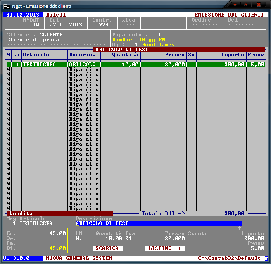The width and height of the screenshot is (271, 264).
Task: Click the quantity 10,00 in highlighted row
Action: click(x=130, y=65)
